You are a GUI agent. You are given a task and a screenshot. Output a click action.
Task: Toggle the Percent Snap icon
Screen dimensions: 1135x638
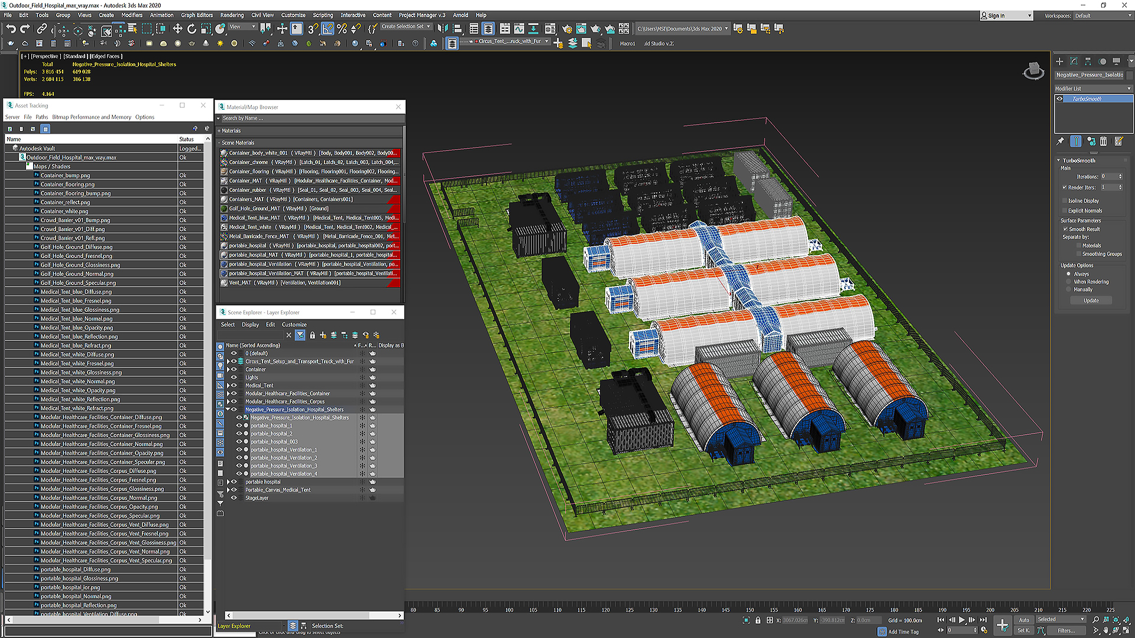[x=342, y=28]
